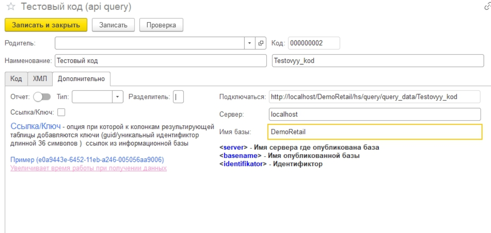Click the Сервер field containing localhost
Viewport: 491px width, 233px height.
coord(374,114)
